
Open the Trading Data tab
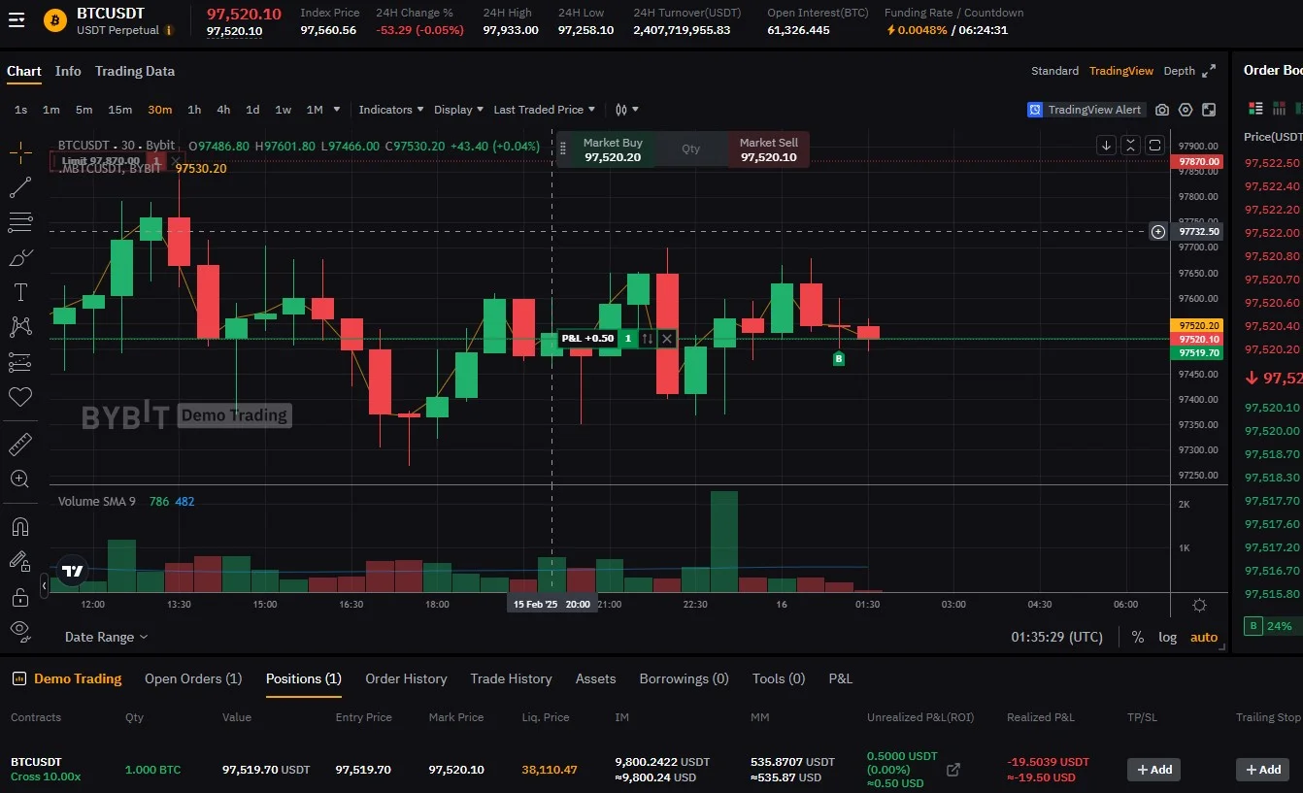135,71
